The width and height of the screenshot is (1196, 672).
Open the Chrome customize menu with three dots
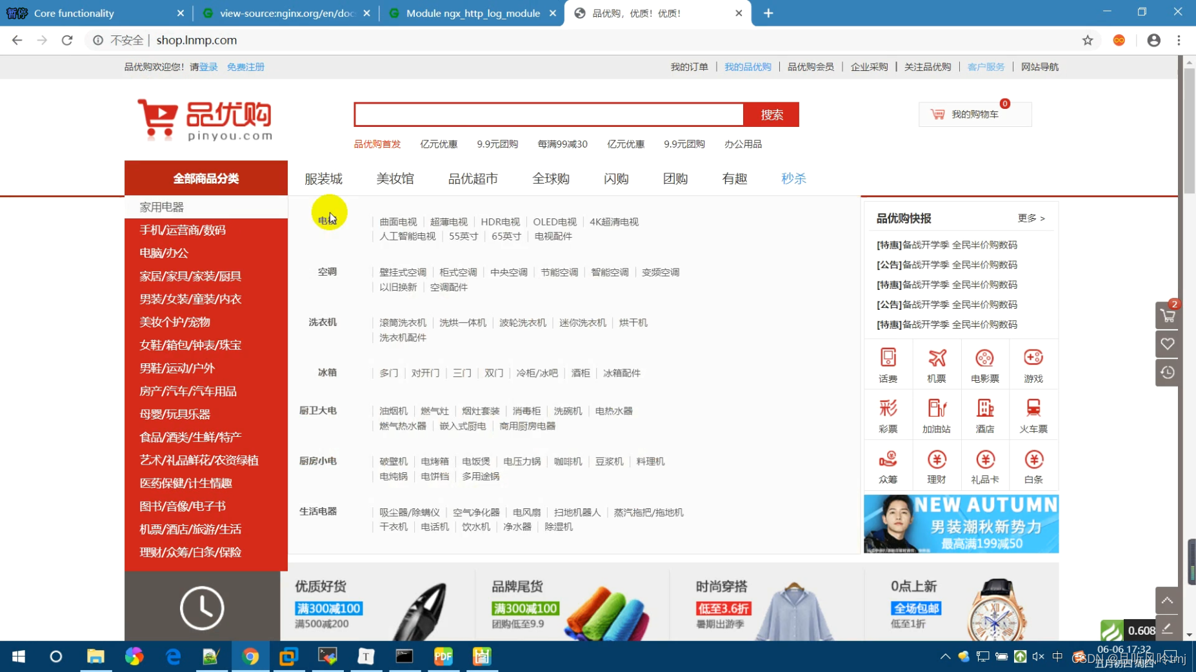(1180, 40)
